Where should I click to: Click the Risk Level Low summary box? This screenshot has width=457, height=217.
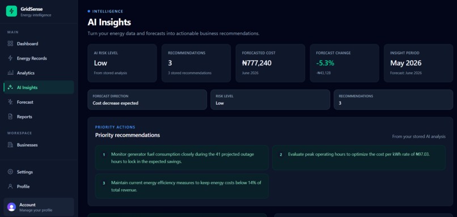pos(270,100)
